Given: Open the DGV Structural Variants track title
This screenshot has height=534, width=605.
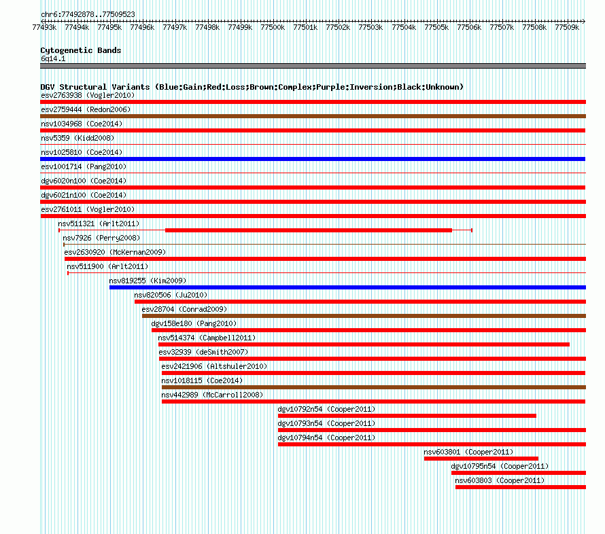Looking at the screenshot, I should (x=252, y=87).
